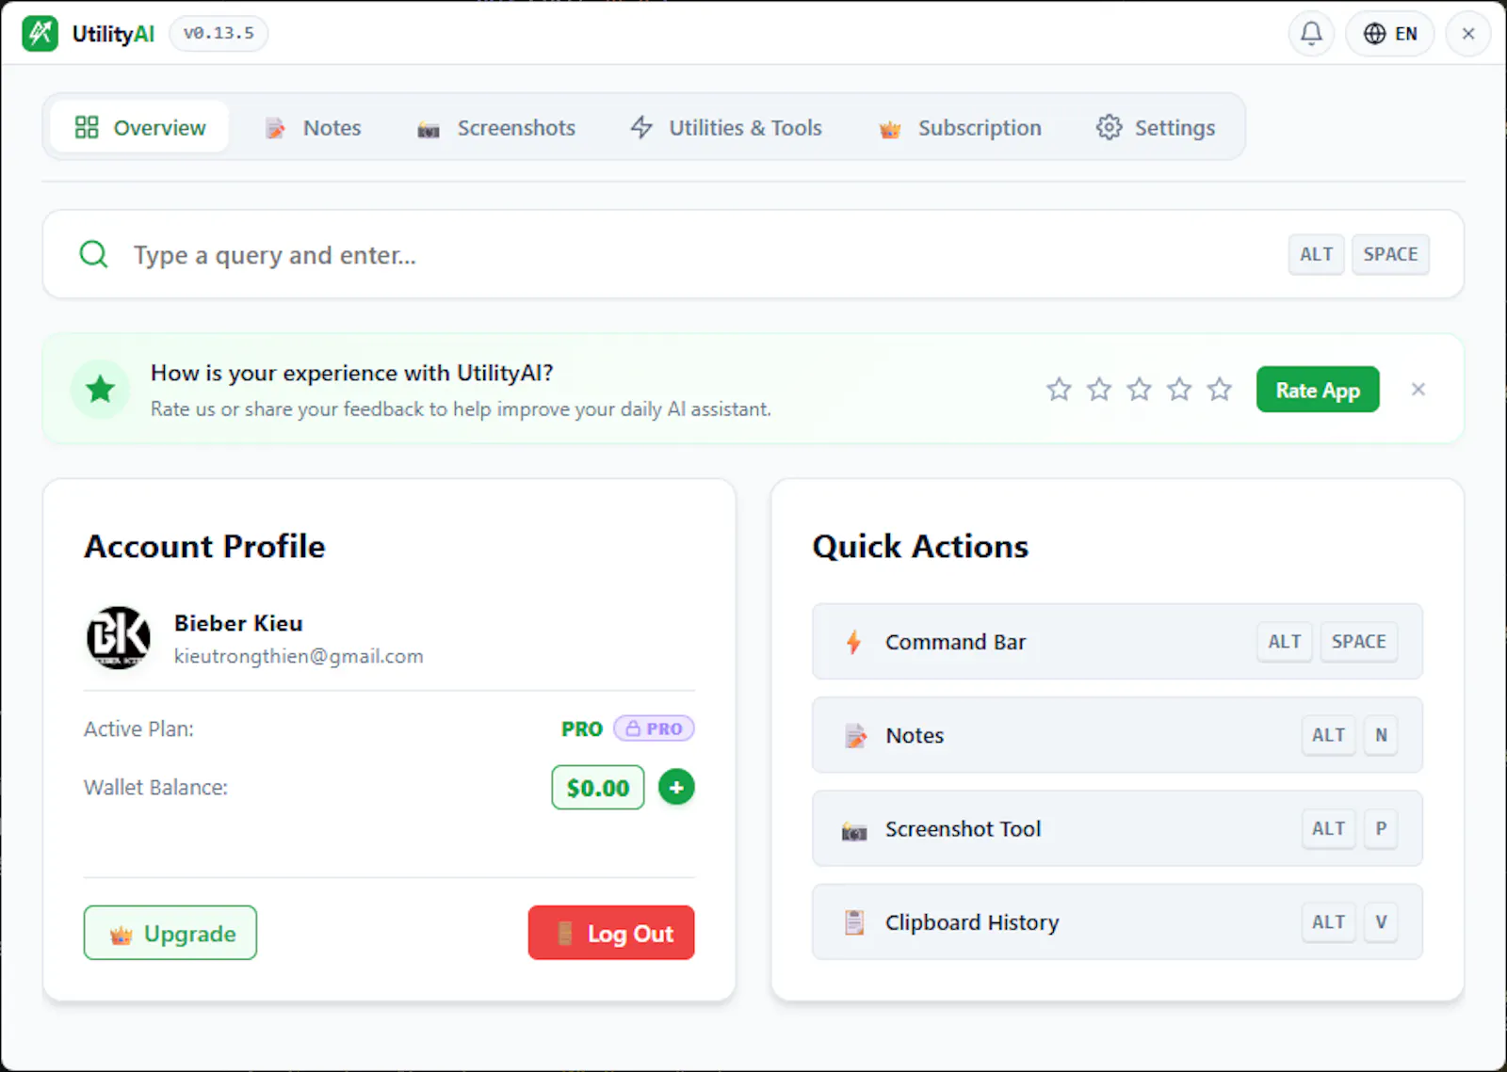
Task: Click the Notes pencil icon in Quick Actions
Action: (x=855, y=736)
